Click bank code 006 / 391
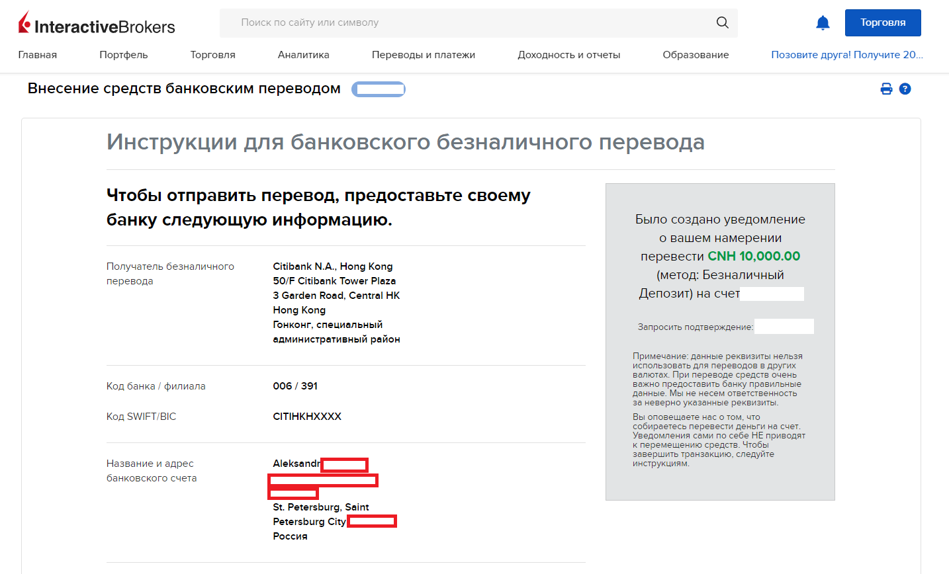This screenshot has height=574, width=949. 295,386
